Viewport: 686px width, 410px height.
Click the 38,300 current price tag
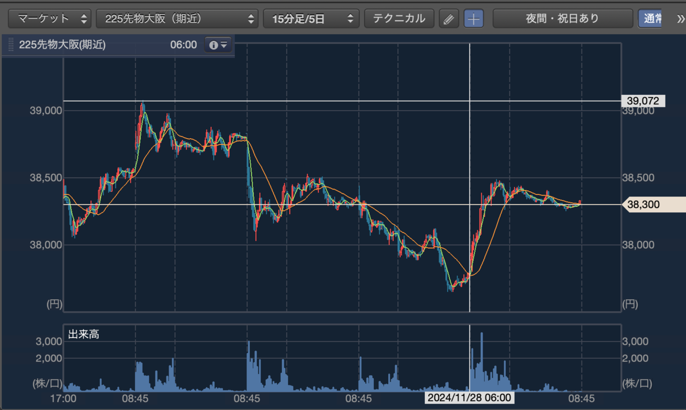click(x=653, y=204)
